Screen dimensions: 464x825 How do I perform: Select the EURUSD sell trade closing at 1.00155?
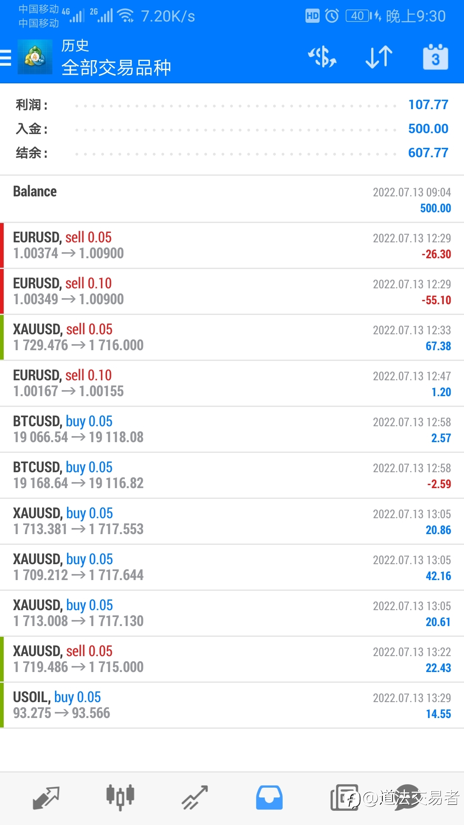232,383
